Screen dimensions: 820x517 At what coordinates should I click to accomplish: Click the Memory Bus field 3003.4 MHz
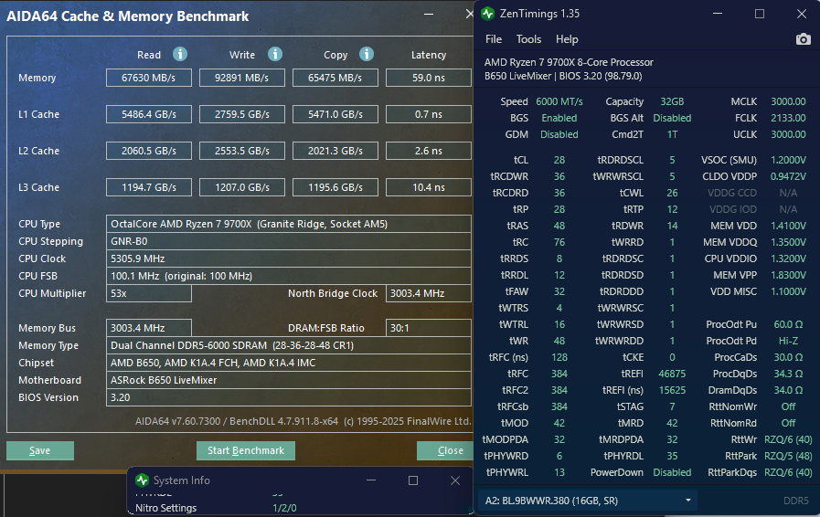pyautogui.click(x=148, y=328)
